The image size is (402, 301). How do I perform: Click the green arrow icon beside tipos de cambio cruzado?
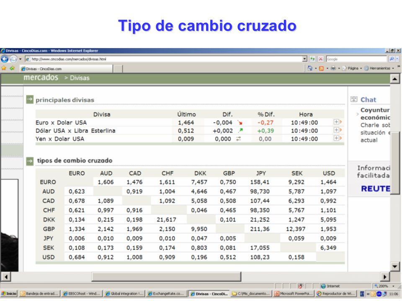[30, 161]
